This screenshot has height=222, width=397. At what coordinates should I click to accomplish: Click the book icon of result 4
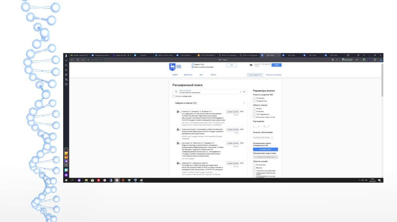coord(178,163)
